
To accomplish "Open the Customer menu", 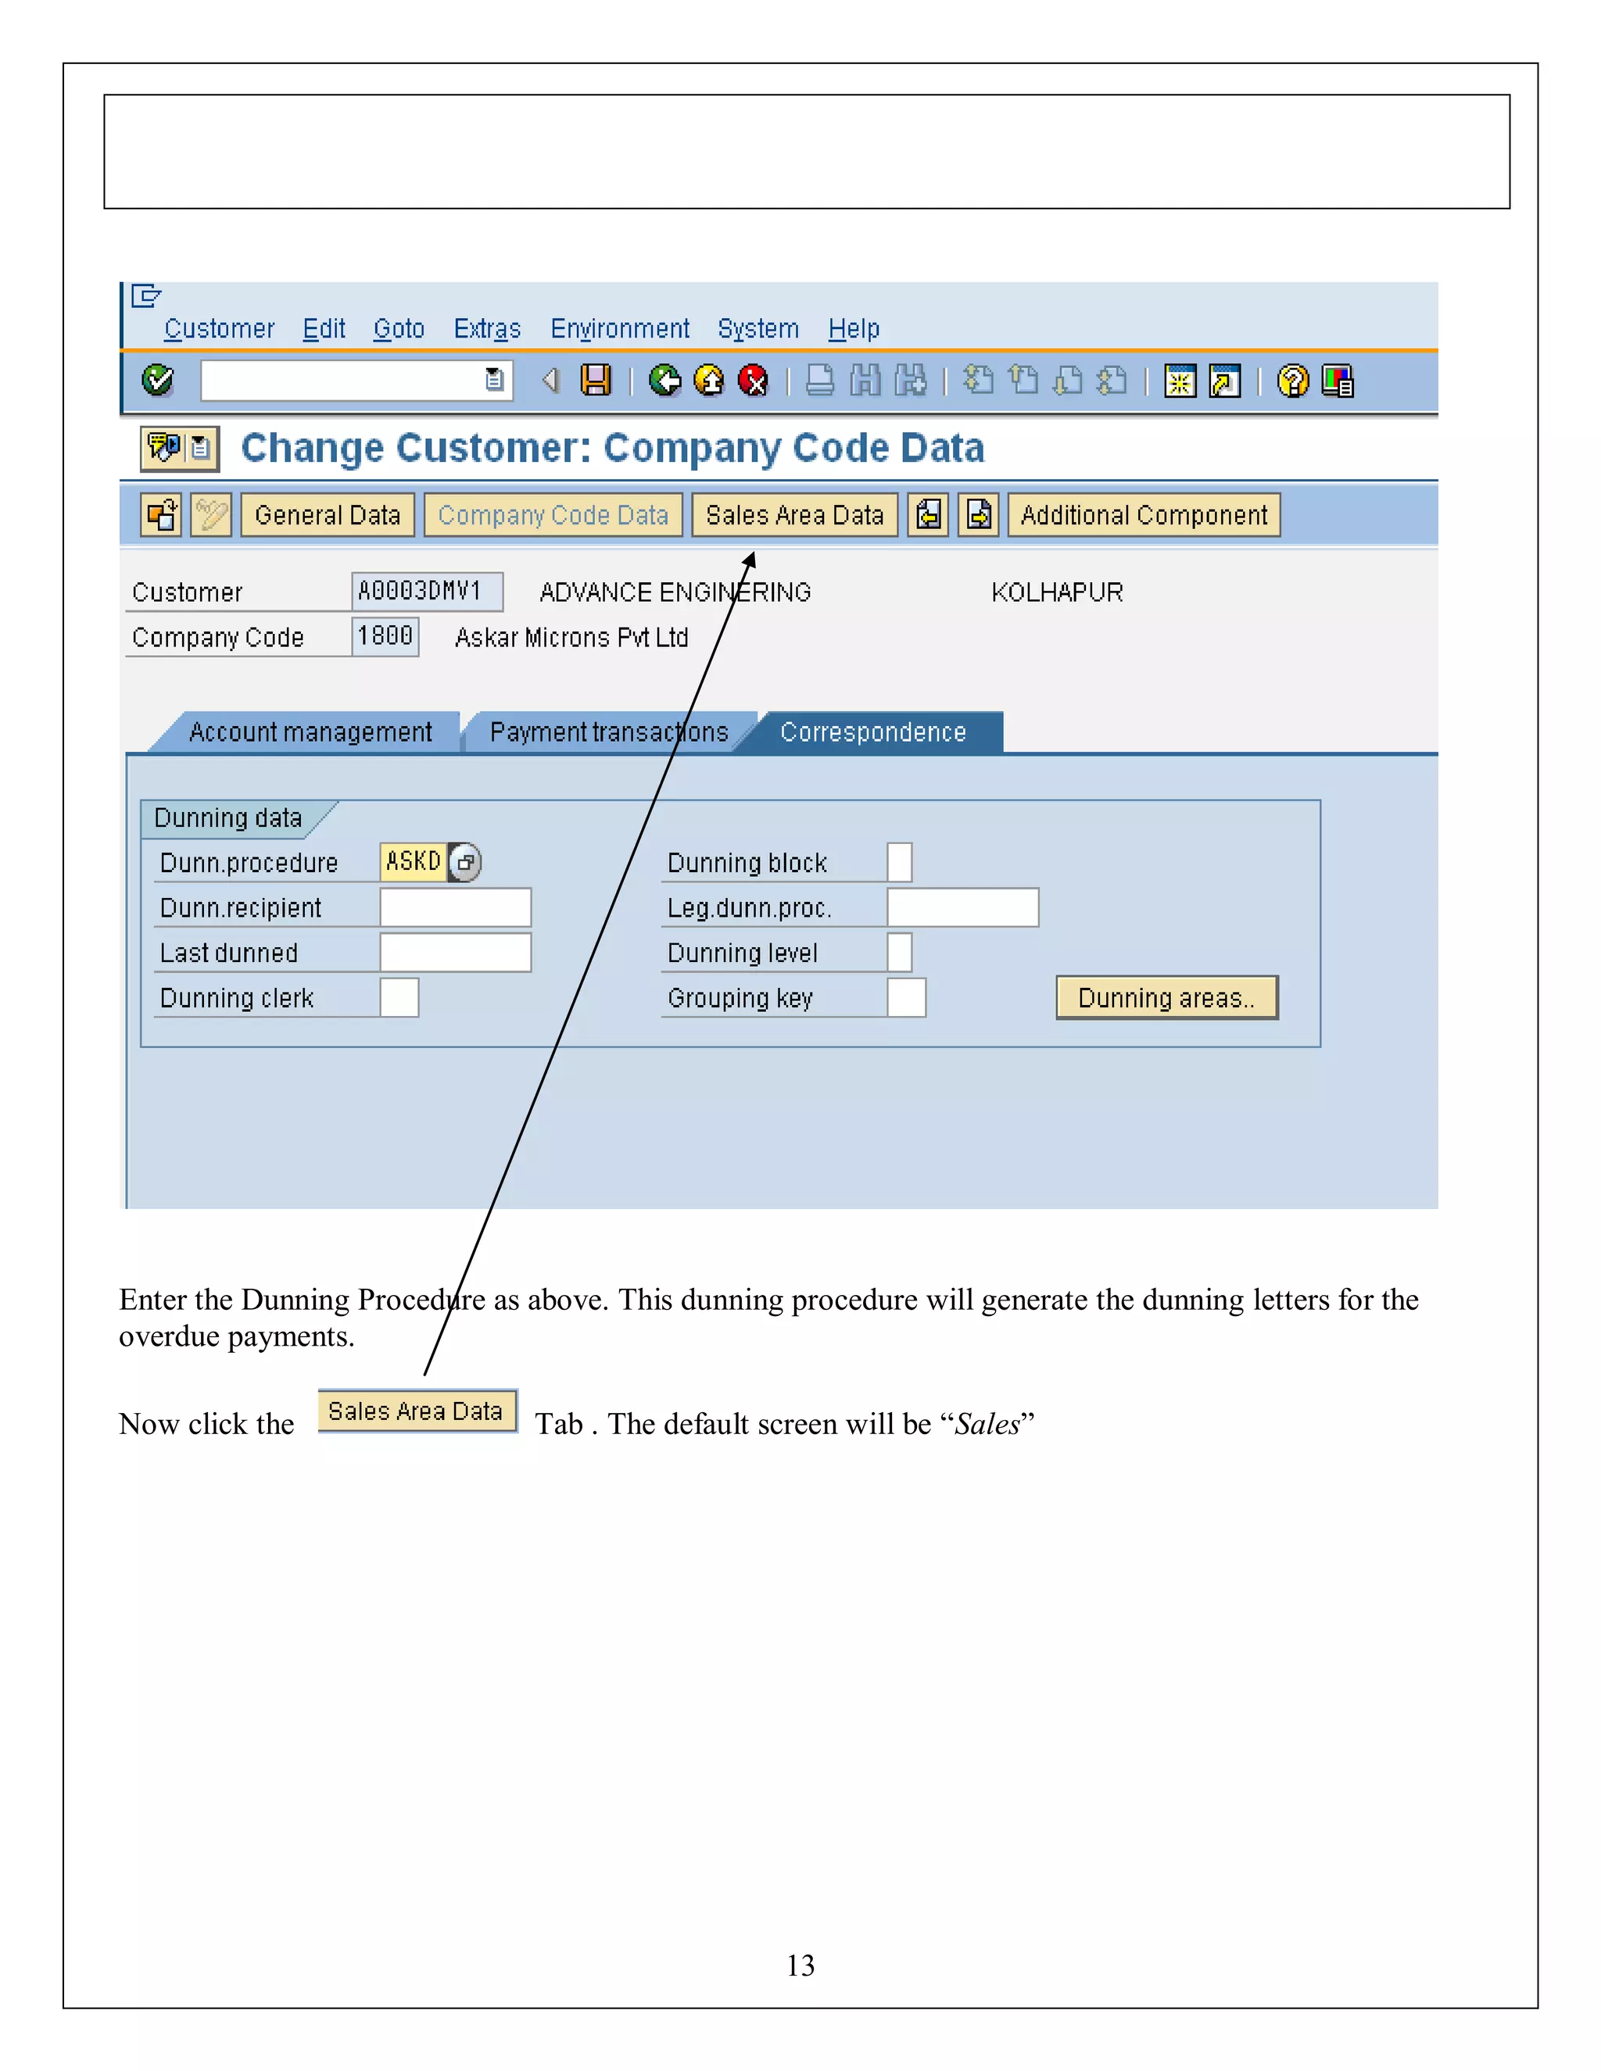I will (x=219, y=329).
